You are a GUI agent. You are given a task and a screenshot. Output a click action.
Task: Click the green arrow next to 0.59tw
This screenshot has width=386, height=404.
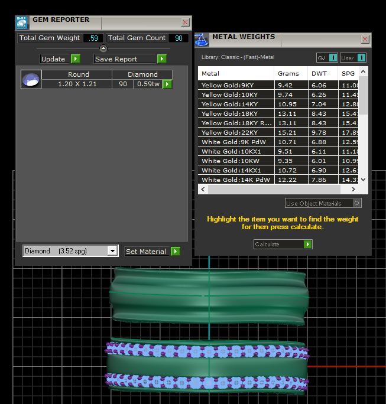coord(167,84)
